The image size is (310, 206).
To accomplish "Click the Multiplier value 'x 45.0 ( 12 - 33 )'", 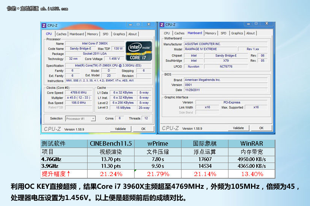I will [79, 98].
